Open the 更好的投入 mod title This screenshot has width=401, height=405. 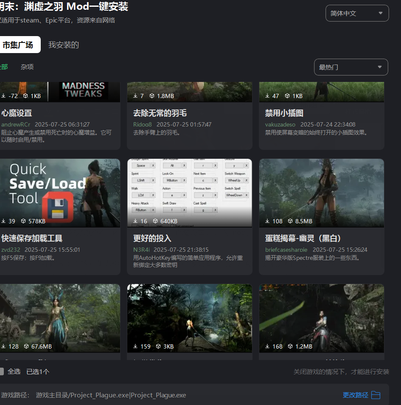click(152, 238)
